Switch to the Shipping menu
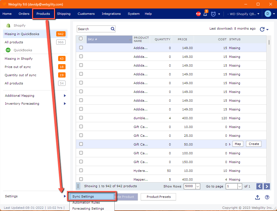The height and width of the screenshot is (211, 277). tap(64, 14)
